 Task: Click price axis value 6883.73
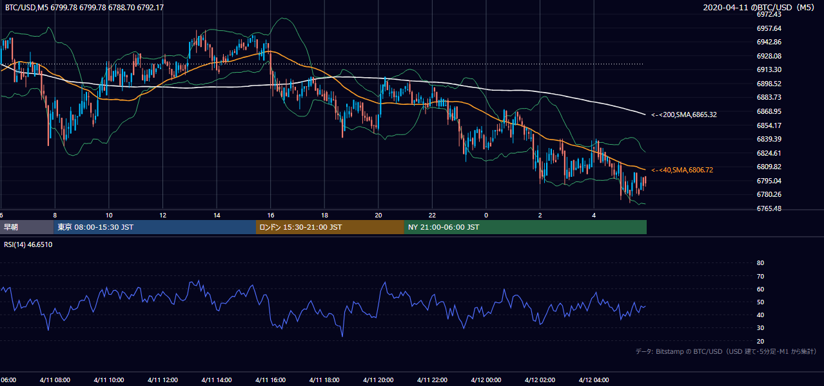tap(769, 97)
